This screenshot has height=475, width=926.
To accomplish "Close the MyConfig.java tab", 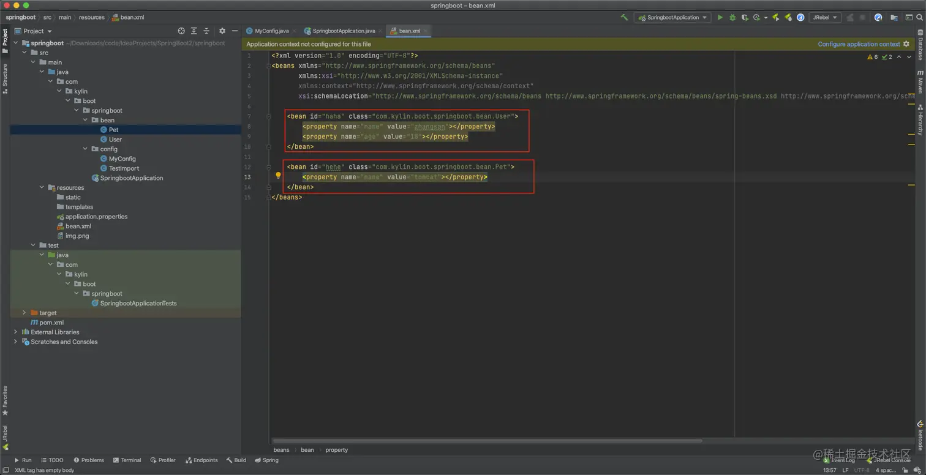I will coord(294,31).
